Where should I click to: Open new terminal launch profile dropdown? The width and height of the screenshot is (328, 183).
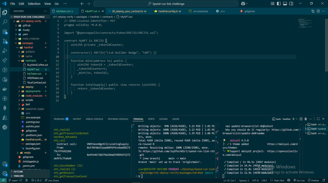coord(296,119)
